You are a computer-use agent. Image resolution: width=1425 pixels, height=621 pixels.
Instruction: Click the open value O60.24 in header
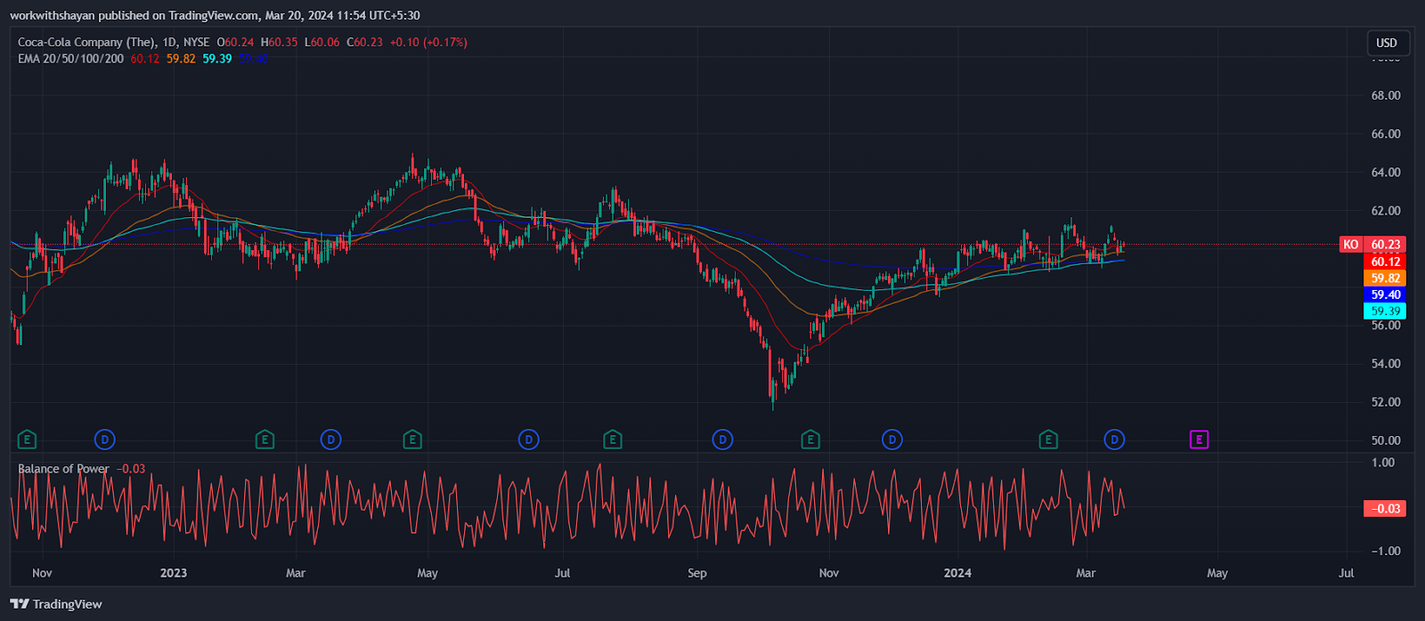235,42
